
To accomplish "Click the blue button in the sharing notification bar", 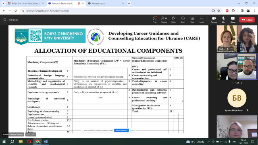I will tap(121, 130).
